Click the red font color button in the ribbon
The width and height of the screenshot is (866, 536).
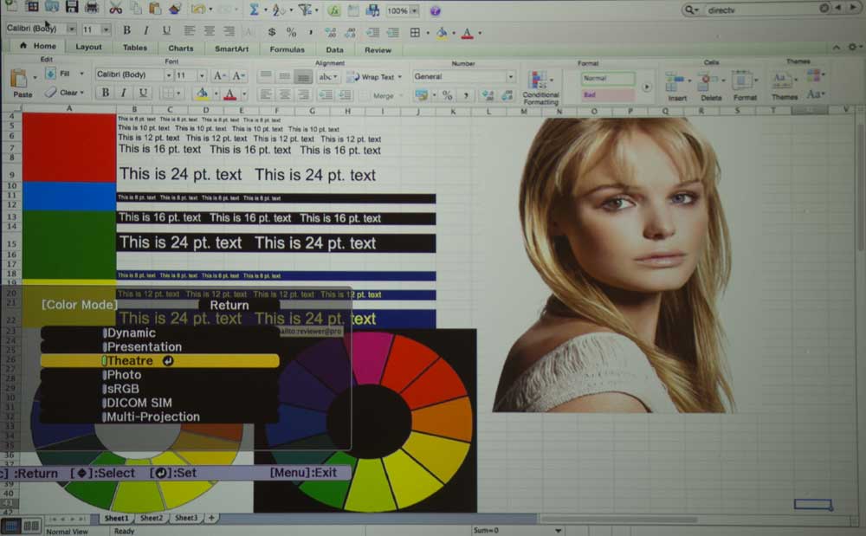(229, 94)
